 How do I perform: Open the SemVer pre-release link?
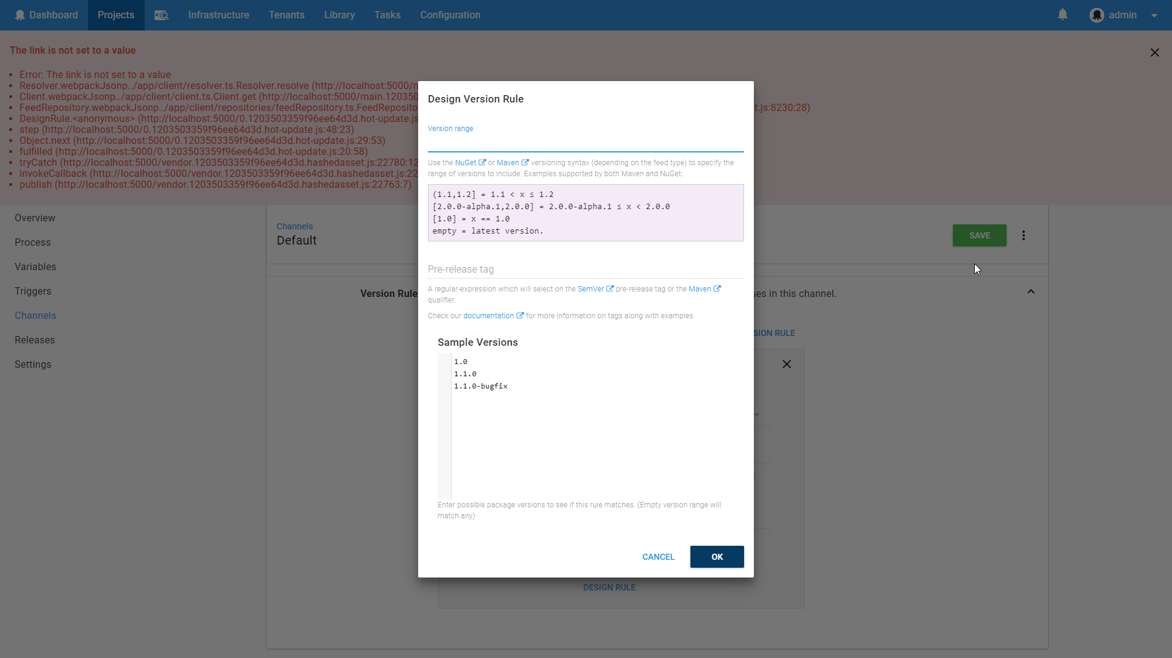point(595,289)
